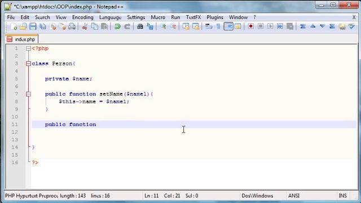Click 'public function' on line 11
The image size is (361, 203).
(71, 124)
